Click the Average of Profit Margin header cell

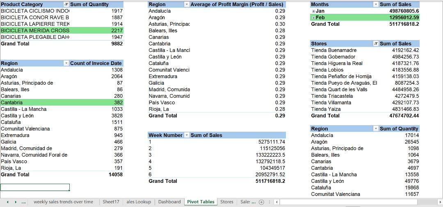[237, 4]
